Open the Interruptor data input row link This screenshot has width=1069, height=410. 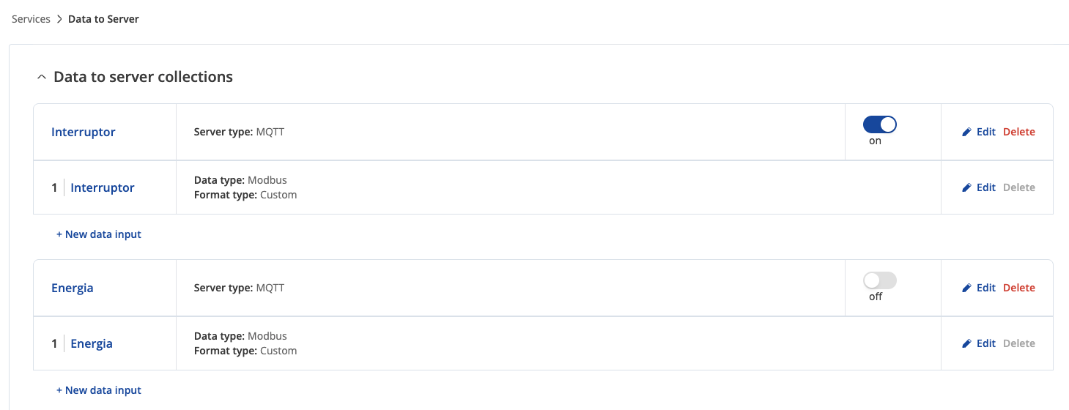pos(103,188)
